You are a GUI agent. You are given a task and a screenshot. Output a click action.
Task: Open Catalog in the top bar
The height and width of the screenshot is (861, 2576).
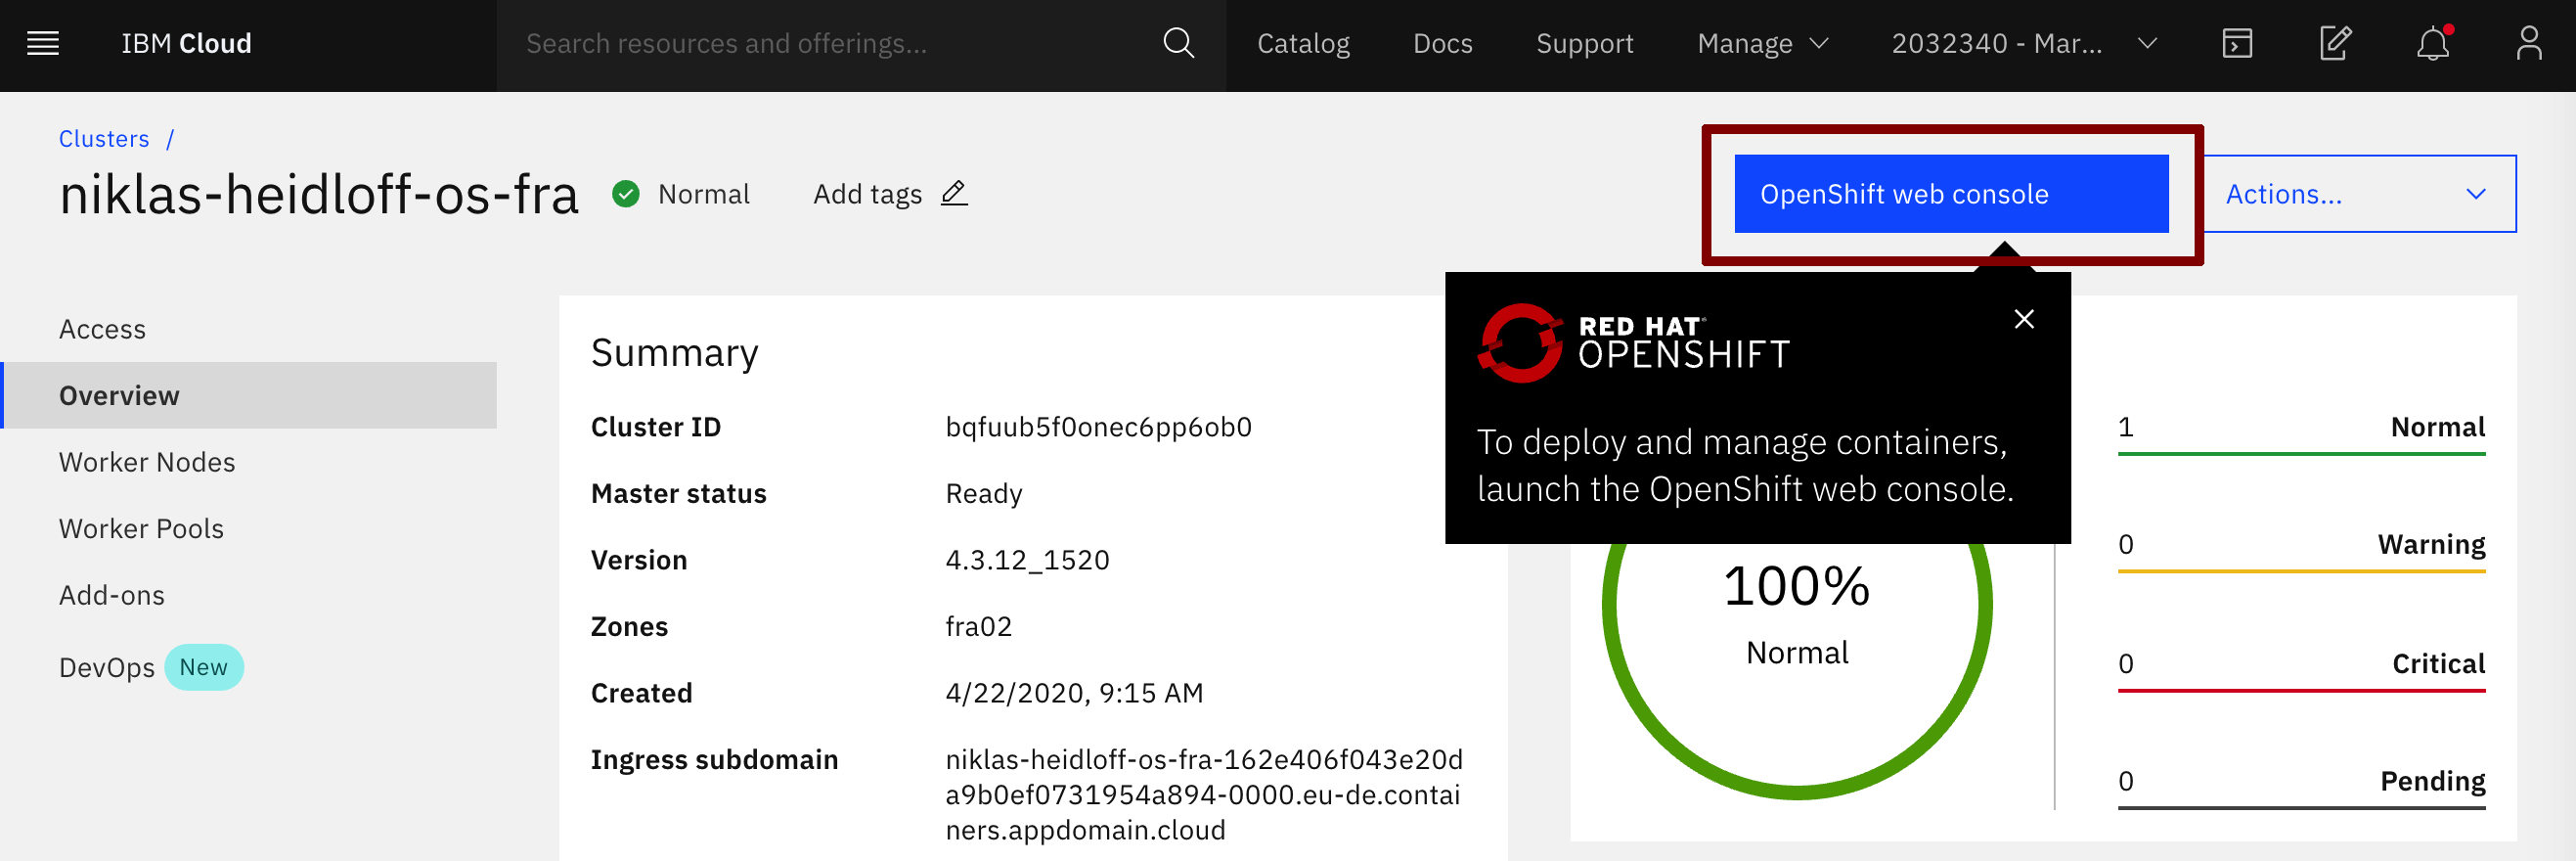(x=1303, y=44)
